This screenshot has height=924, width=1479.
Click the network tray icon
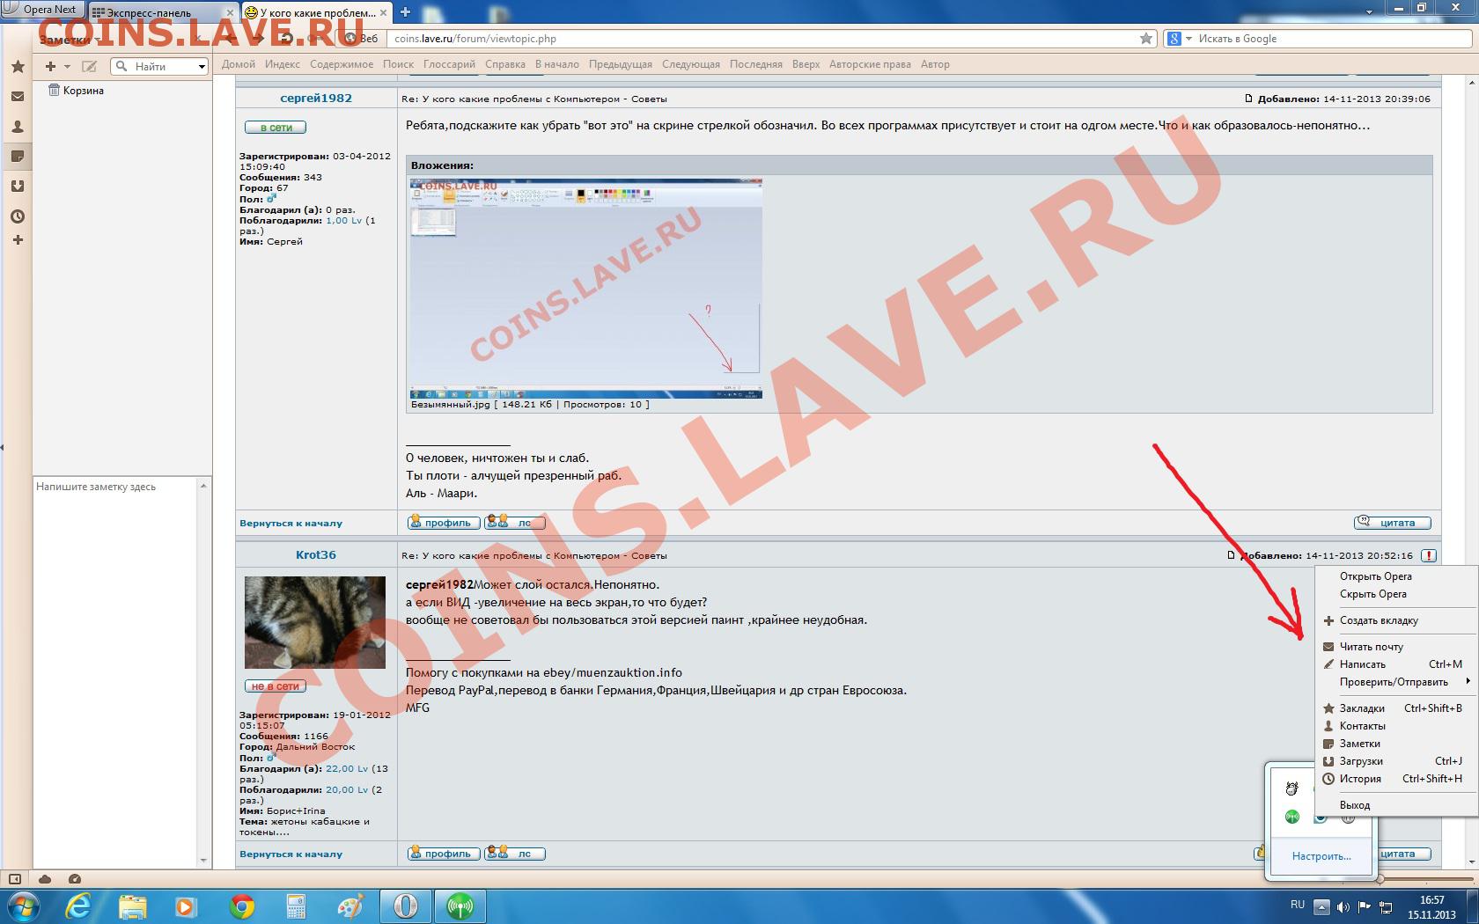point(1386,906)
